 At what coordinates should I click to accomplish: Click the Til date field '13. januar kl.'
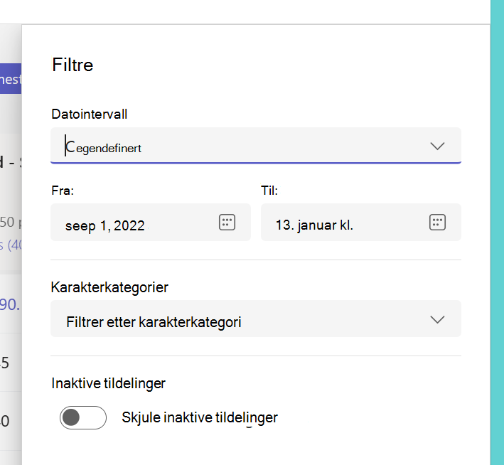pos(361,223)
